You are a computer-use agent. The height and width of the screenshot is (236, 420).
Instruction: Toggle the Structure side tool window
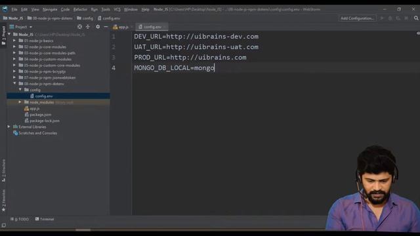tap(3, 170)
